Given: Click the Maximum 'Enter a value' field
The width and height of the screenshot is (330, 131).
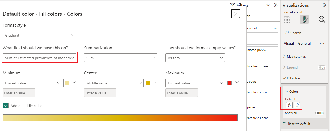Looking at the screenshot, I should (x=182, y=93).
